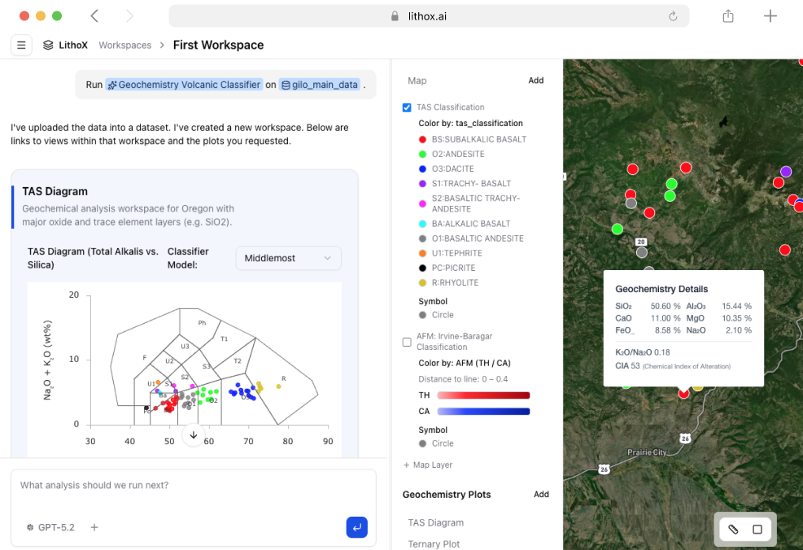Open a new browser tab

click(x=770, y=16)
